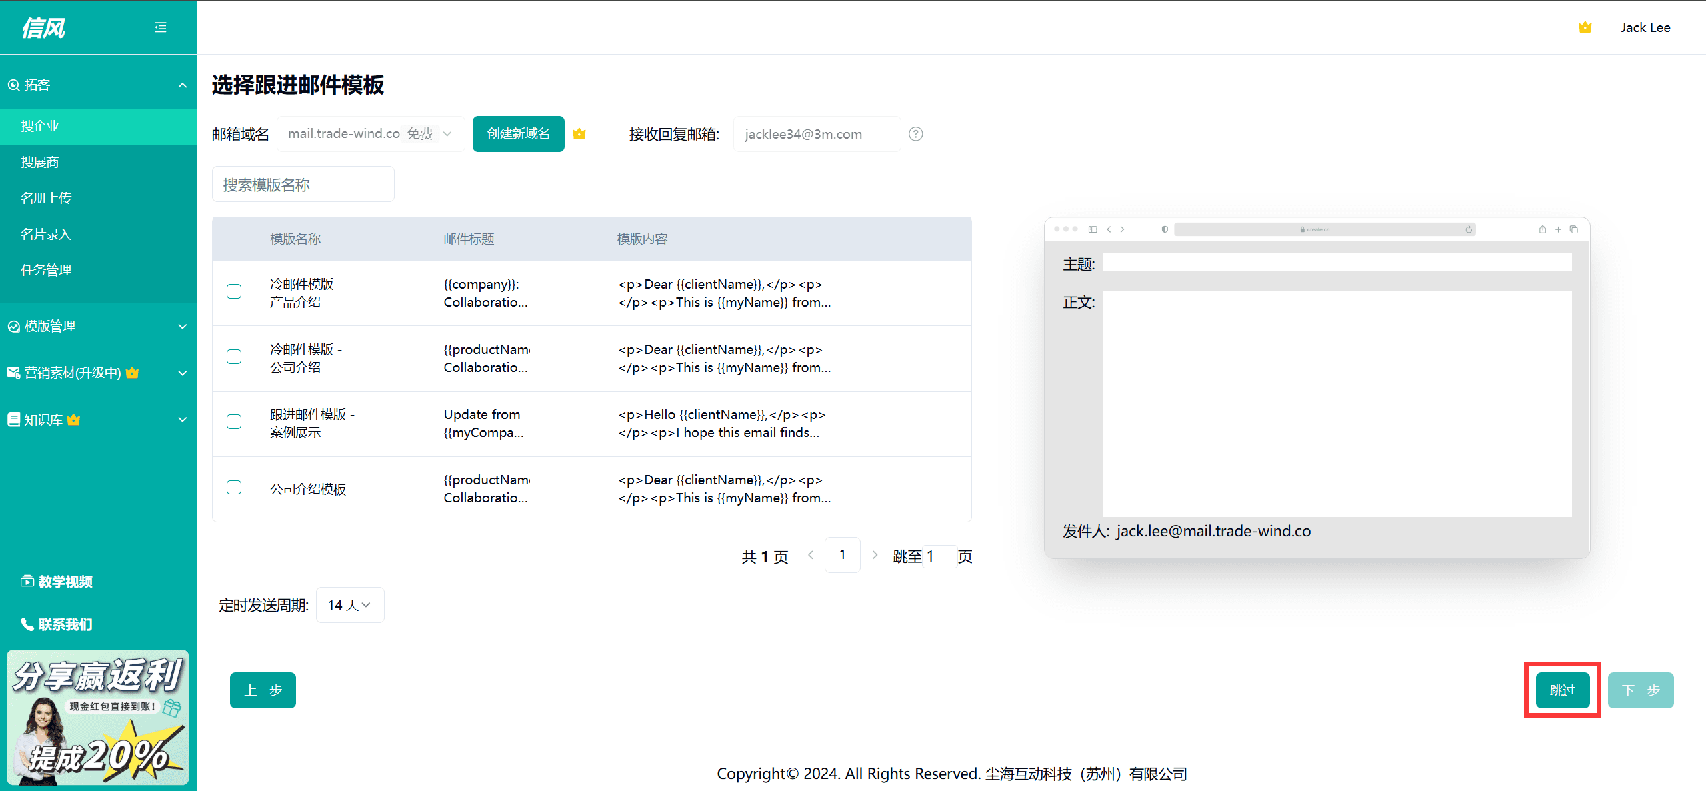Click the 联系我们 phone icon link
The width and height of the screenshot is (1706, 791).
[57, 624]
